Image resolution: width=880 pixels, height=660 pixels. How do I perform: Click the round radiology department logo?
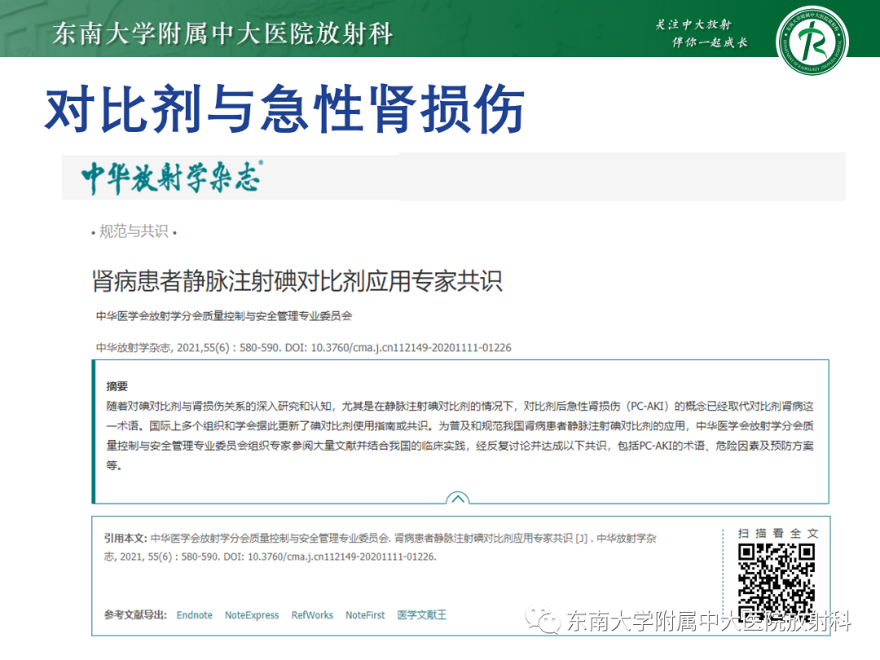(x=812, y=40)
